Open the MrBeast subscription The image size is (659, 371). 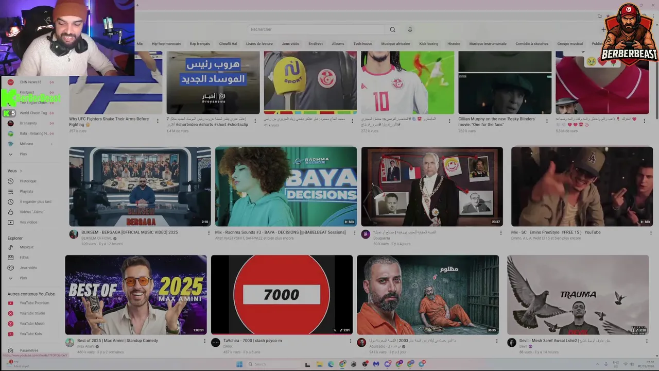click(26, 144)
